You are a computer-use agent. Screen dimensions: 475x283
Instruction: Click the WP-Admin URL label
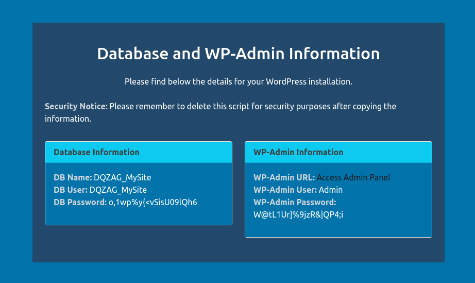(x=284, y=177)
